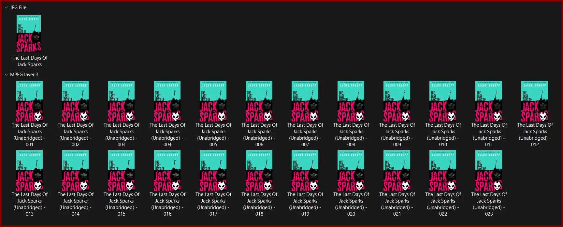Click the filename text ending in 022
Viewport: 563px width, 227px height.
(443, 204)
